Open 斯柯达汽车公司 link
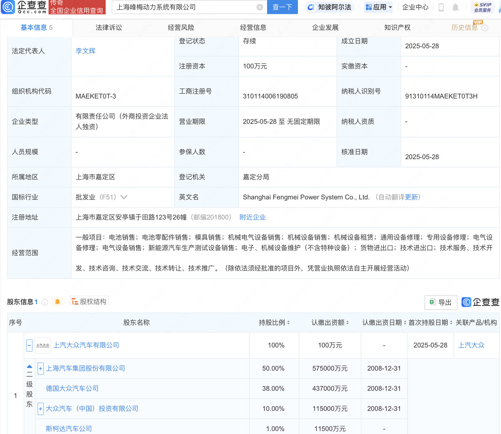This screenshot has height=434, width=501. (69, 429)
